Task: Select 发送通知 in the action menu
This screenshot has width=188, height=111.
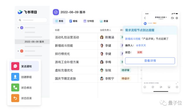Action: click(24, 66)
